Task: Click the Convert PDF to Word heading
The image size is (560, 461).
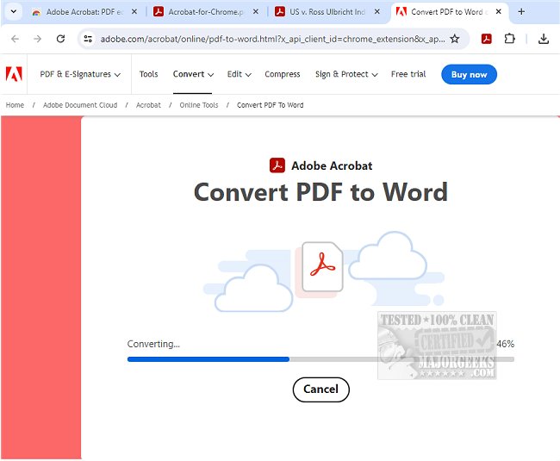Action: tap(320, 192)
